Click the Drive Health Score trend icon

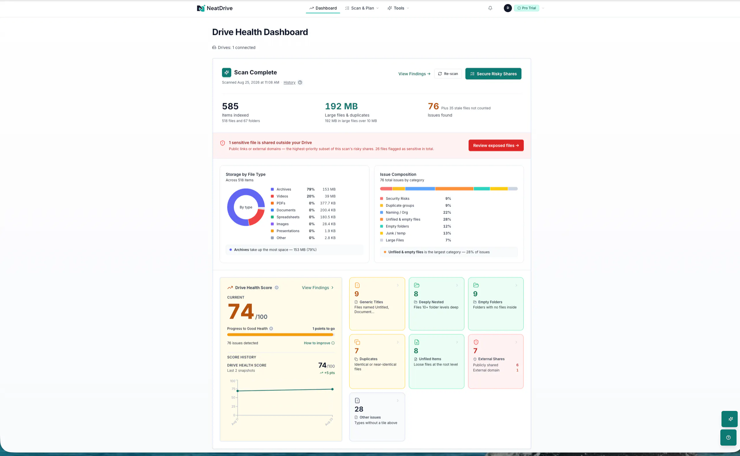click(x=230, y=288)
